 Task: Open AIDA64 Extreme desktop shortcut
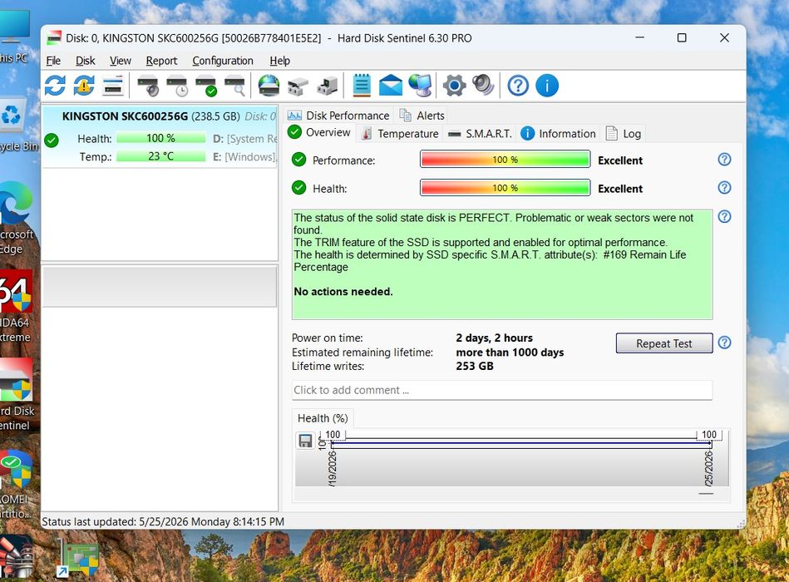(x=17, y=306)
